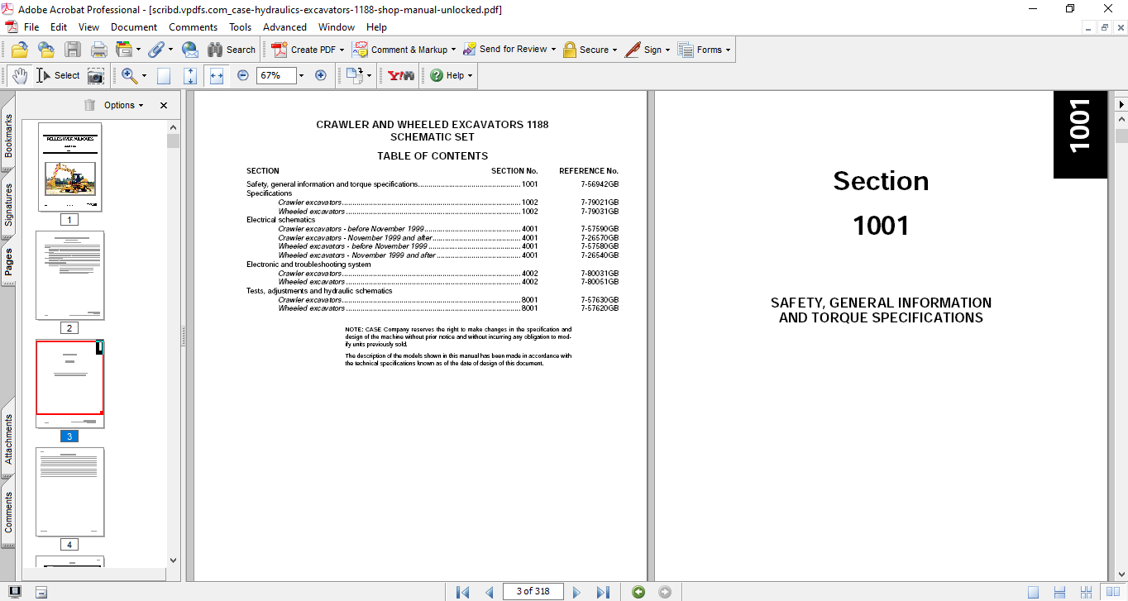Screen dimensions: 1128x601
Task: Select the page 4 thumbnail
Action: pyautogui.click(x=69, y=492)
